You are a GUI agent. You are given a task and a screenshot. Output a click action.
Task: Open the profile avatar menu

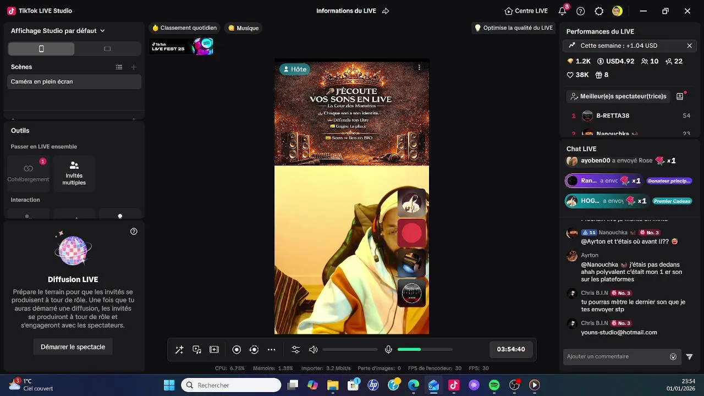[x=617, y=11]
